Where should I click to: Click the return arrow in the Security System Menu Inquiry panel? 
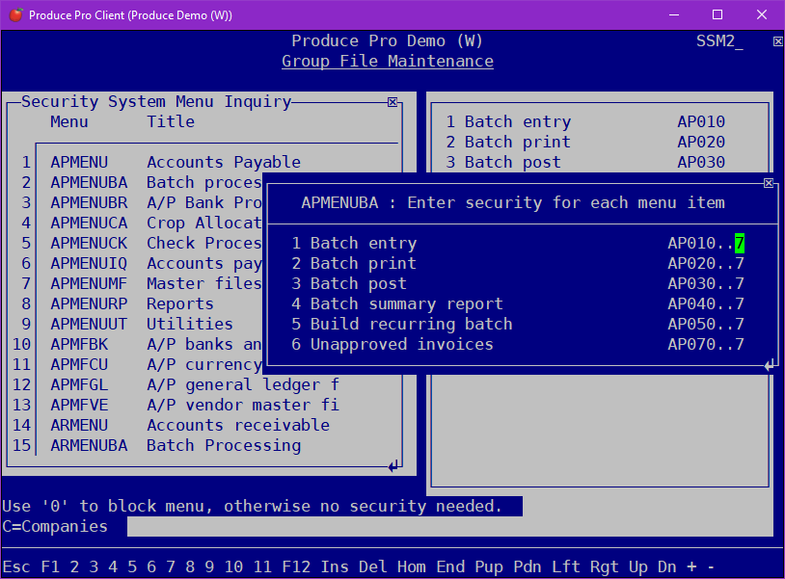(x=393, y=466)
